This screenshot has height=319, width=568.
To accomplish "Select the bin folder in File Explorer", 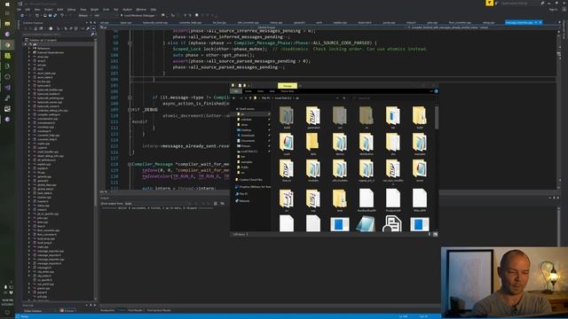I will pos(393,117).
